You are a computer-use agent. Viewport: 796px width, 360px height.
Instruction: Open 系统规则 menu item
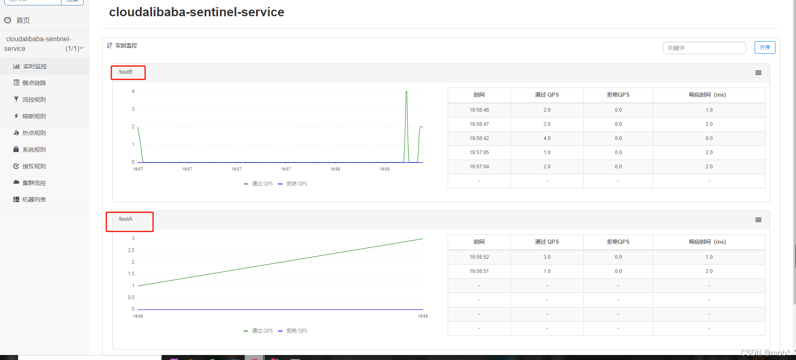[34, 150]
